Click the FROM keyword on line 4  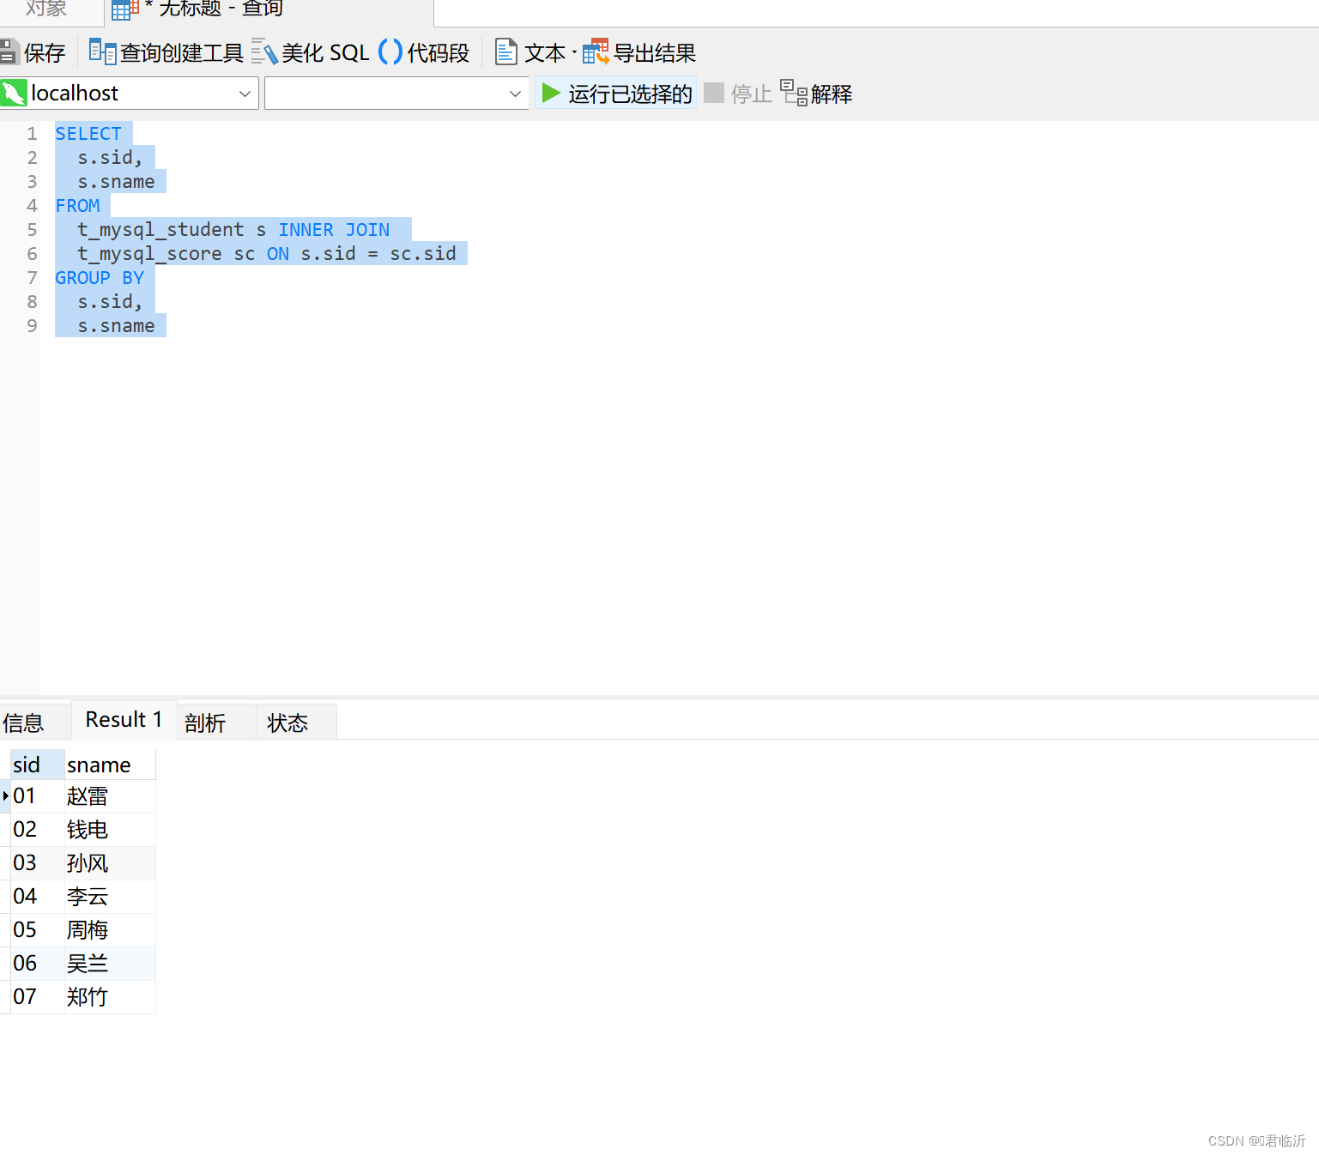click(x=77, y=206)
